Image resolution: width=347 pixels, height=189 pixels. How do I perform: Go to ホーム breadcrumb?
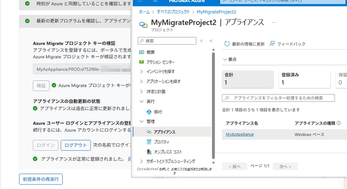pos(144,12)
